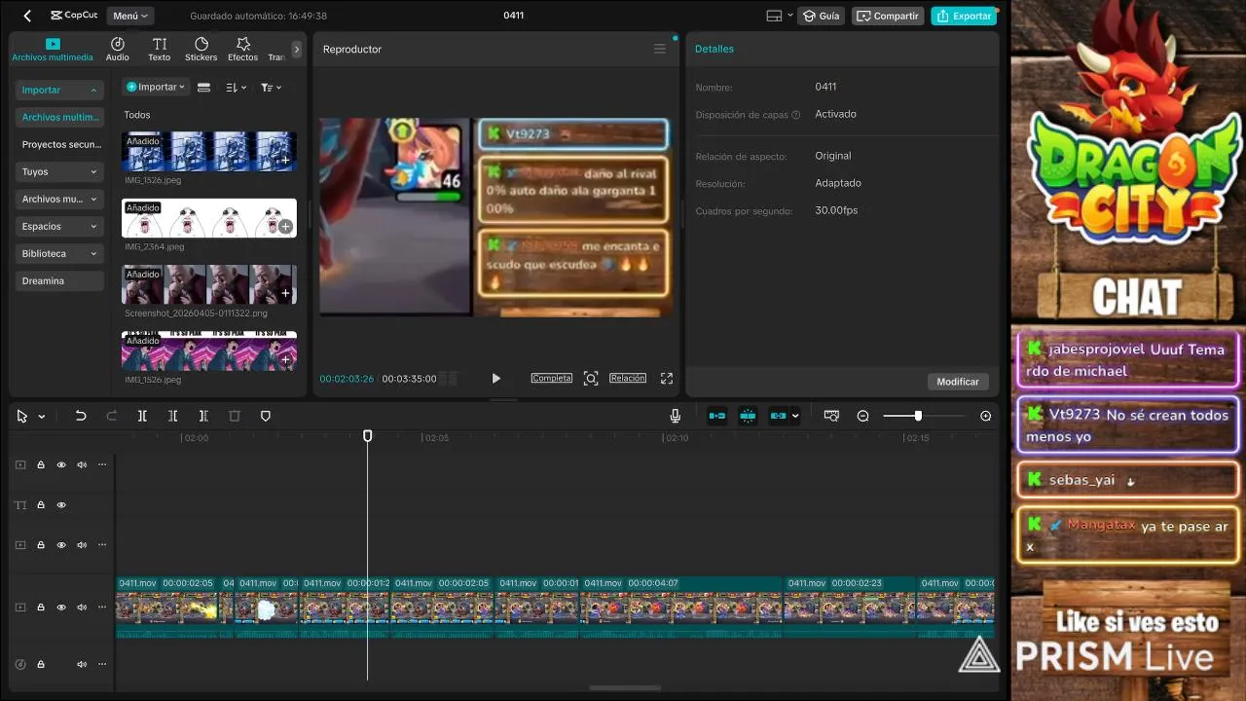Switch to Archivos multimedia tab
1246x701 pixels.
[x=53, y=50]
